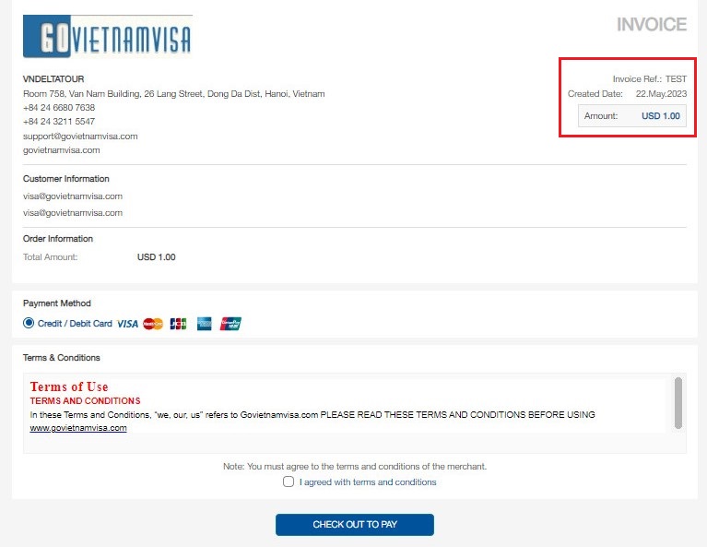The width and height of the screenshot is (707, 547).
Task: Select the MasterCard icon
Action: click(153, 324)
